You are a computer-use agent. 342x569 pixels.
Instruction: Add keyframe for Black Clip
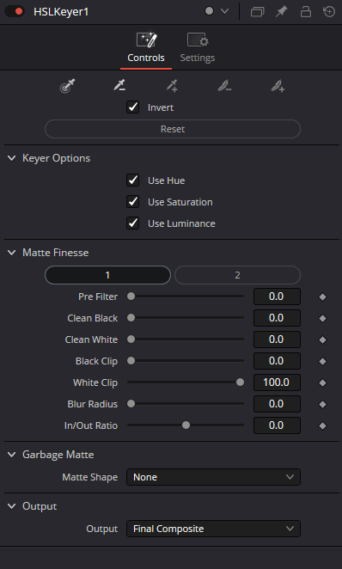pyautogui.click(x=322, y=361)
